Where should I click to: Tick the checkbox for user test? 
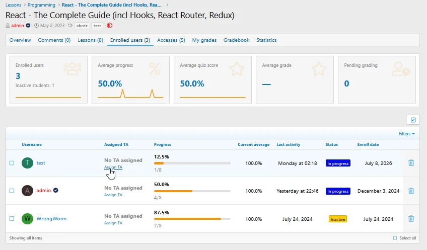tap(12, 163)
